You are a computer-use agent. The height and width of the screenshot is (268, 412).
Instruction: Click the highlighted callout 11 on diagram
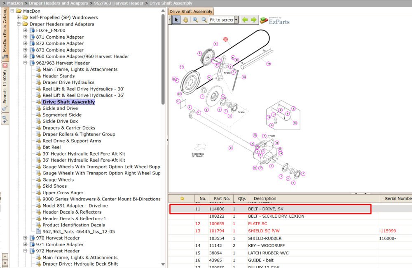click(225, 39)
